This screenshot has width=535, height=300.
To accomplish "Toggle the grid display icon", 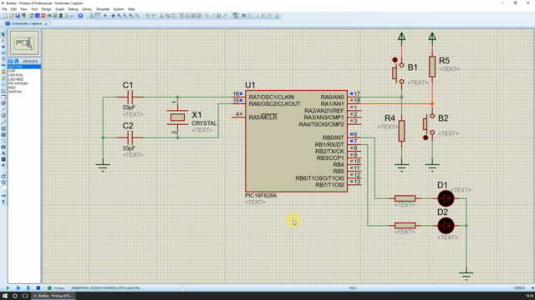I will tap(98, 16).
